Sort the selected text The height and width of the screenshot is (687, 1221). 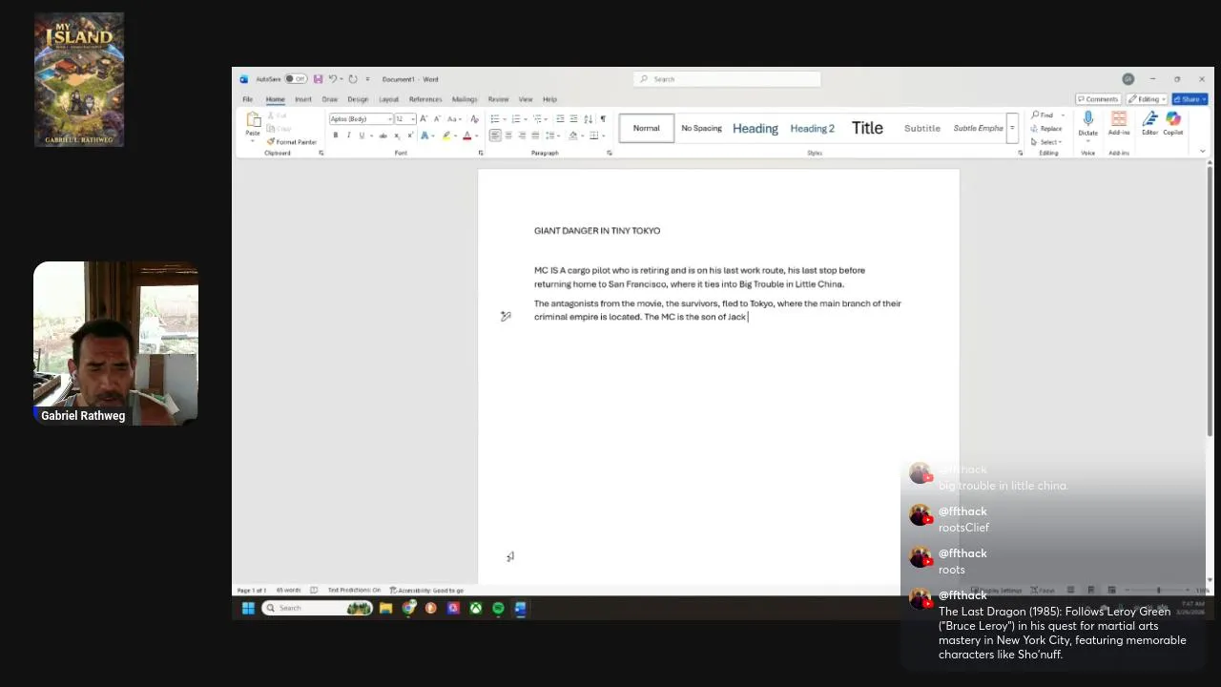pos(588,119)
